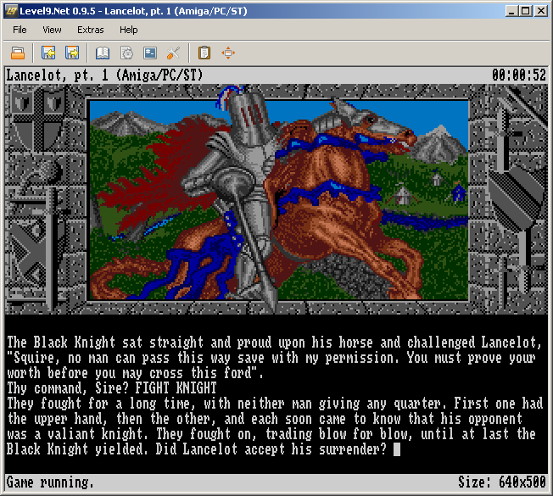Click 'Did Lancelot accept his surrender?' text
The image size is (553, 496).
271,449
